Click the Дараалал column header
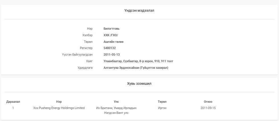 pos(13,102)
